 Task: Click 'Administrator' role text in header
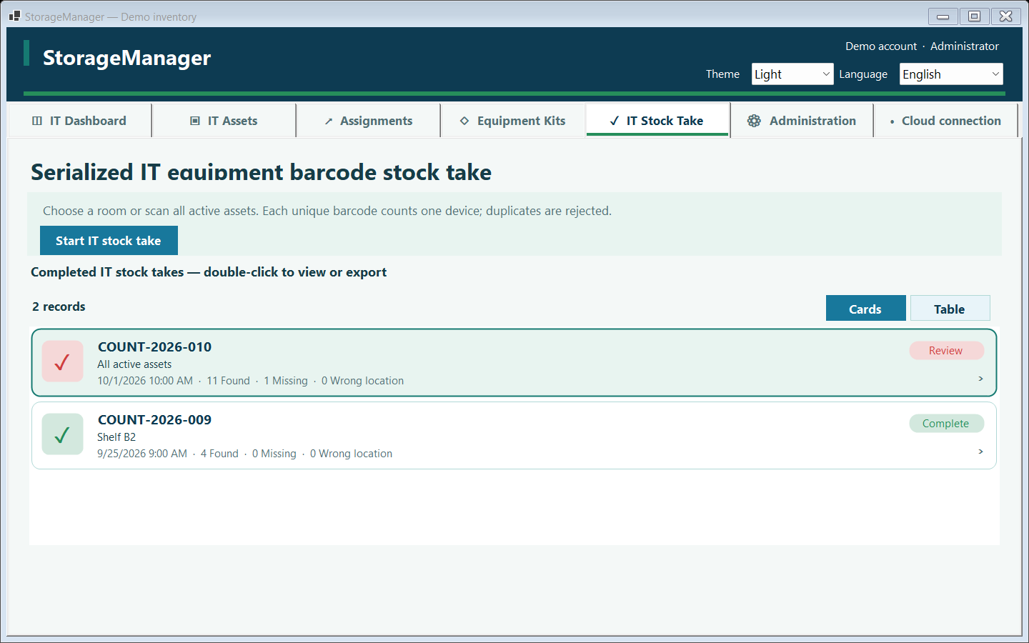(965, 46)
